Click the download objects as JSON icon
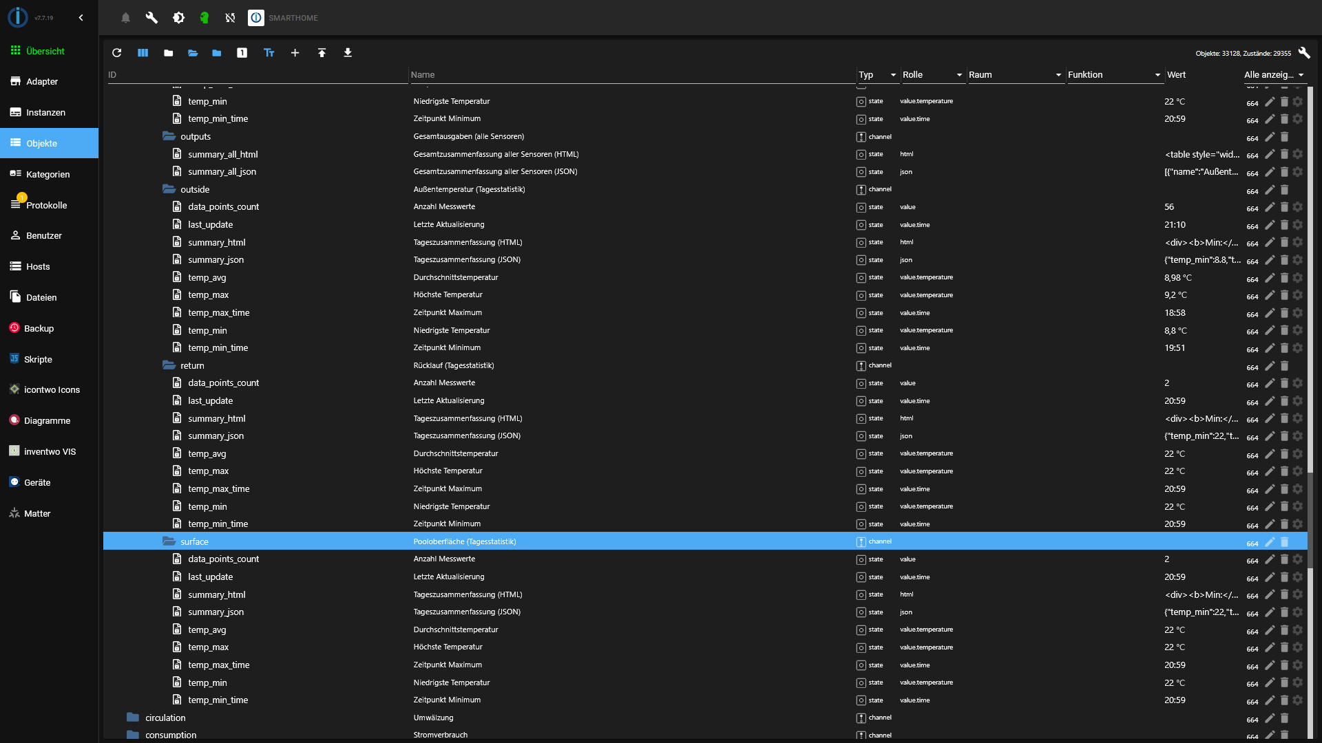Viewport: 1322px width, 743px height. point(348,53)
